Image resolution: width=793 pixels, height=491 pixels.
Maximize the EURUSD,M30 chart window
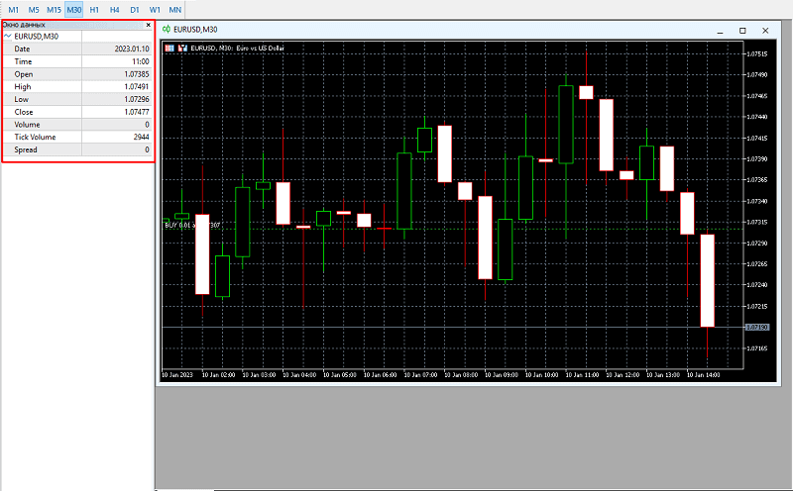(742, 31)
